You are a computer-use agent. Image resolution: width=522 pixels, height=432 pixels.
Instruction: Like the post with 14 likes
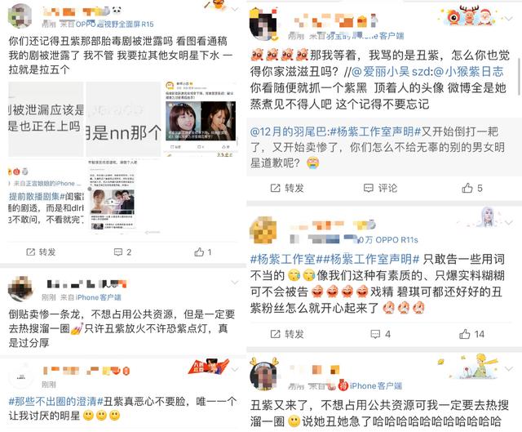tap(471, 334)
